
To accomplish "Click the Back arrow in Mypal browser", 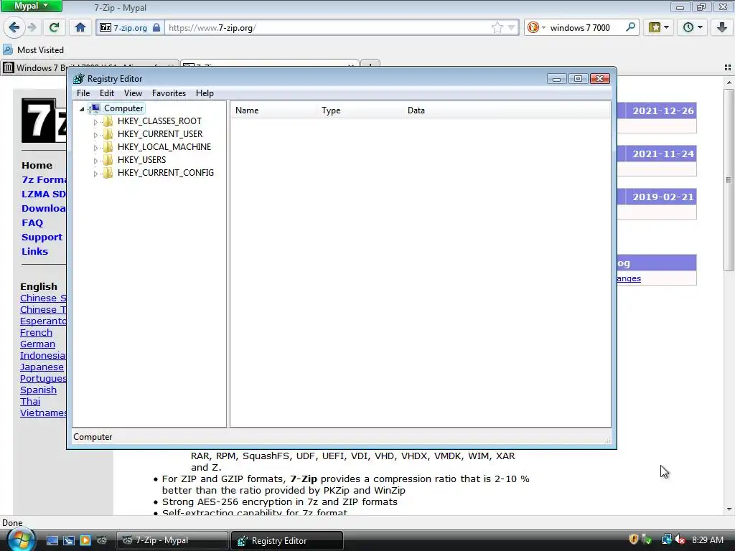I will coord(14,27).
